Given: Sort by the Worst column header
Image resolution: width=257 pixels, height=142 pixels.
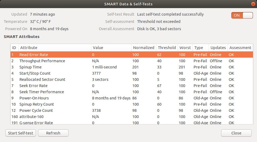Looking at the screenshot, I should pyautogui.click(x=185, y=48).
